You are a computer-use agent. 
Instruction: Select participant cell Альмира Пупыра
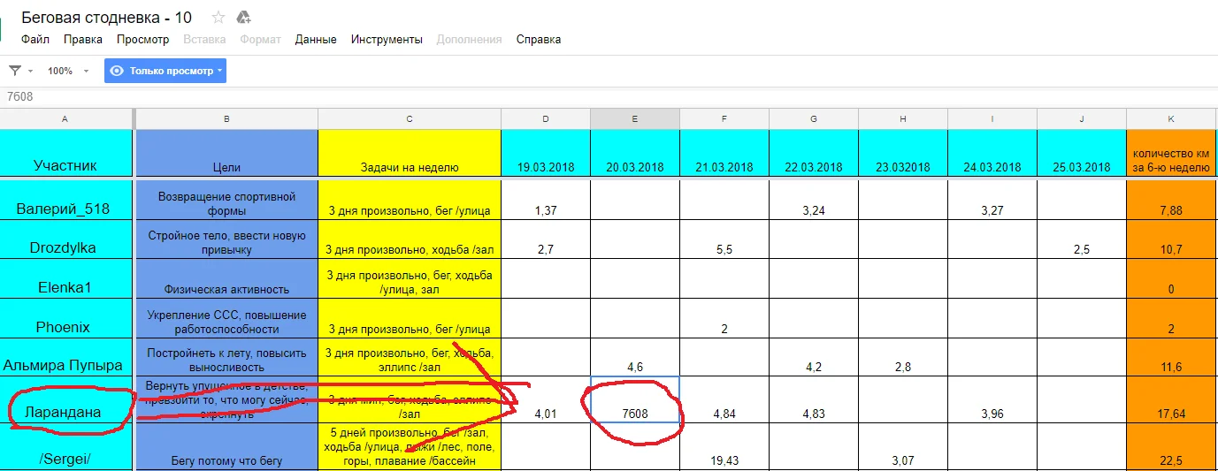click(x=66, y=357)
